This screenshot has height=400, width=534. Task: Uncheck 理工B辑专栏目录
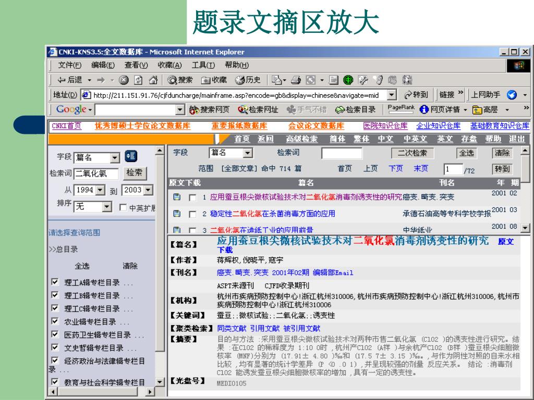54,295
